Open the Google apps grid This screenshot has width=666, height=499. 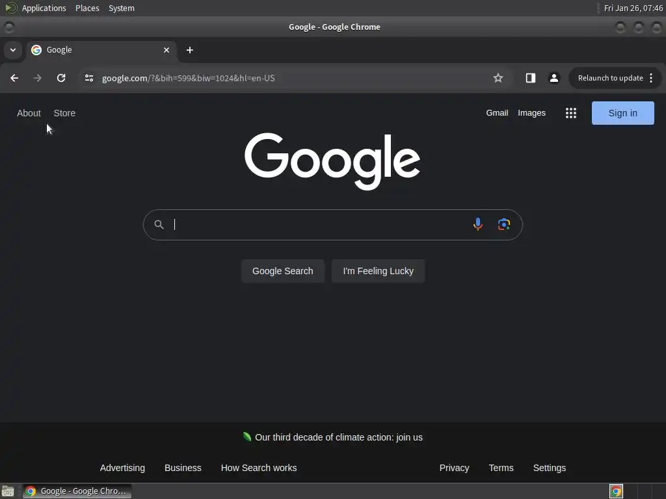(571, 113)
